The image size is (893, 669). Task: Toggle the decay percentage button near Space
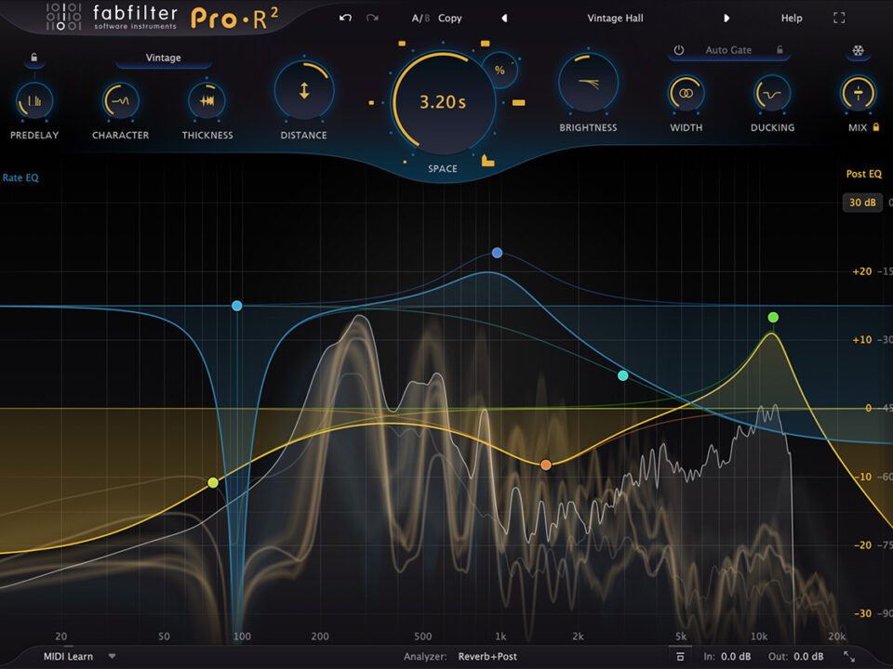pyautogui.click(x=500, y=70)
